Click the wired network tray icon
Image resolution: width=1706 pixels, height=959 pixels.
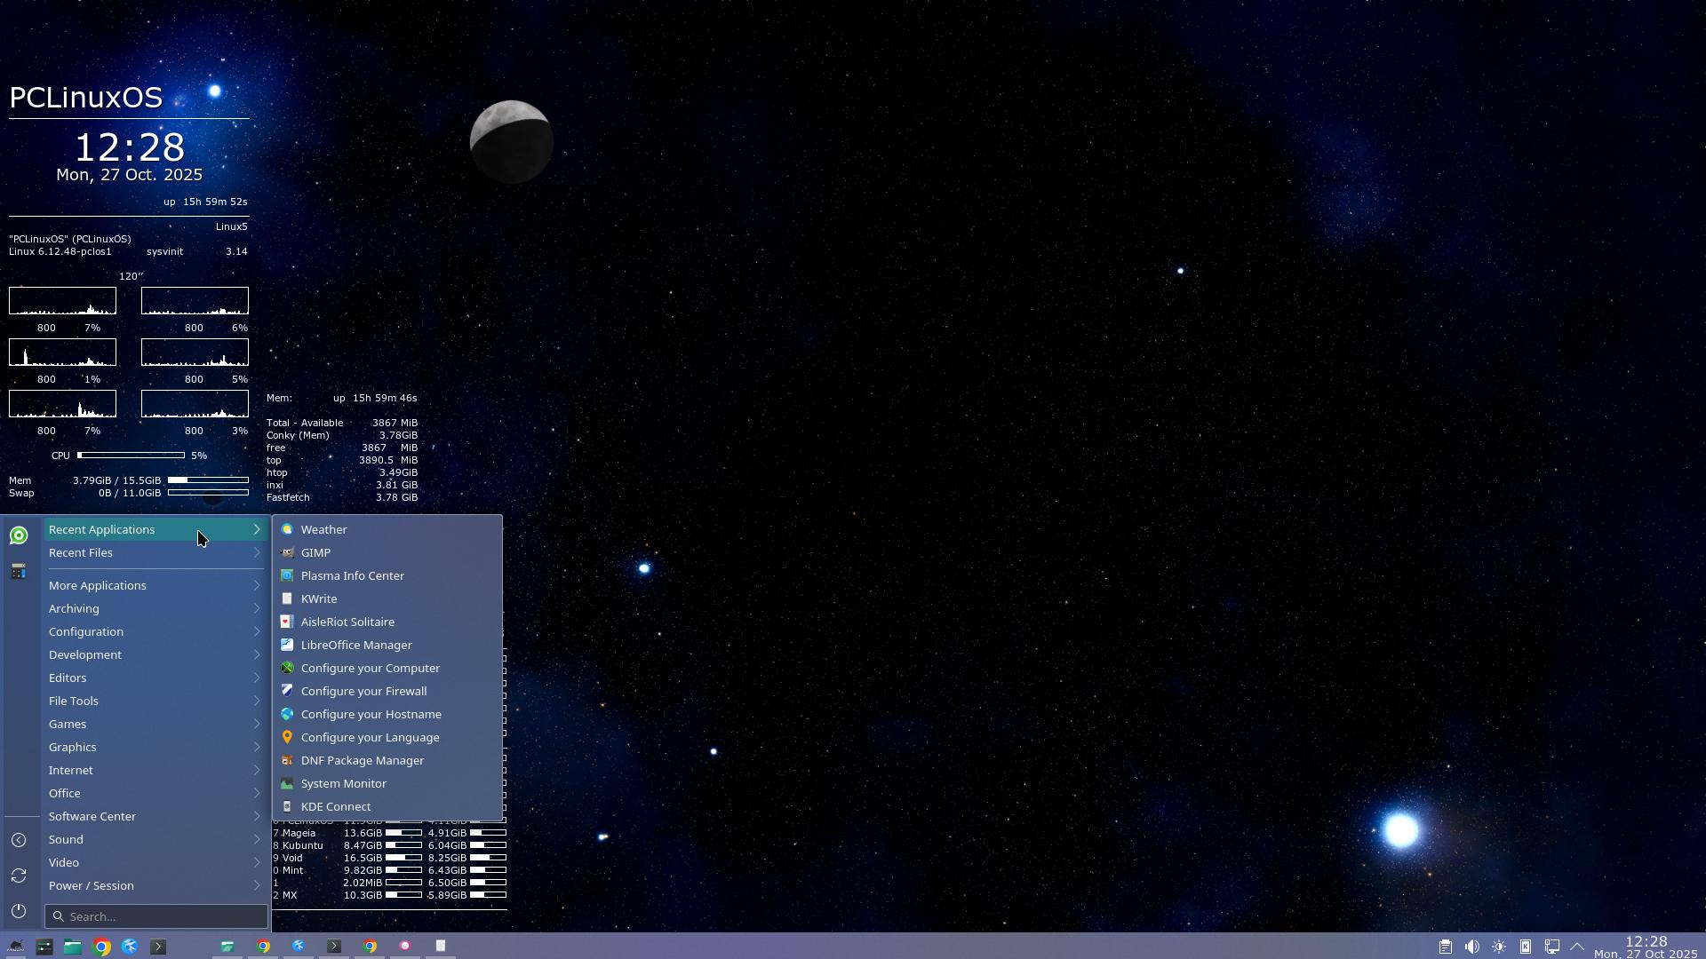coord(1552,947)
